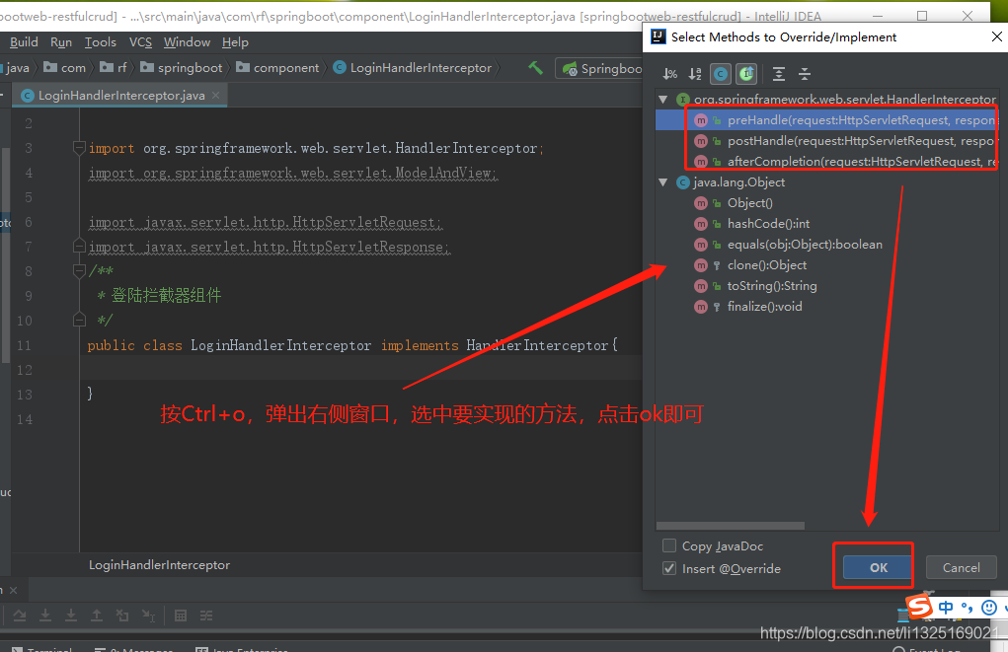Sort methods alphabetically in the dialog toolbar
This screenshot has height=652, width=1008.
pos(695,74)
